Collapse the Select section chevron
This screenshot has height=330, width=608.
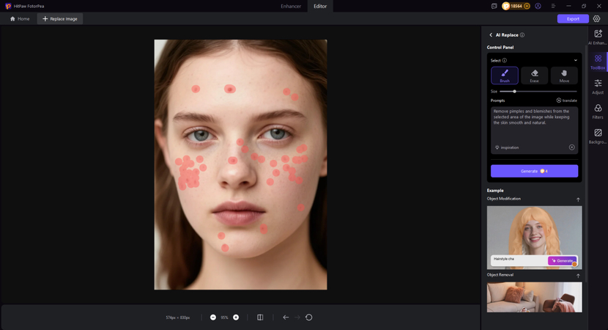(x=575, y=60)
